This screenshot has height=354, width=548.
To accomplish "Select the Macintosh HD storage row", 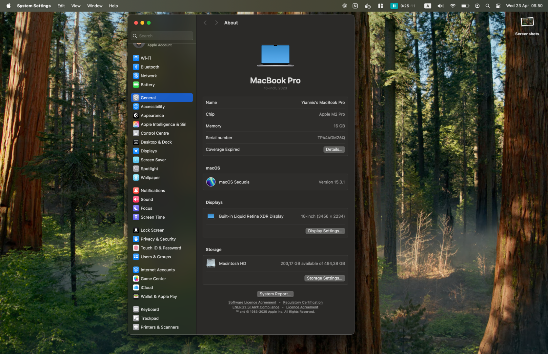I will pyautogui.click(x=275, y=264).
